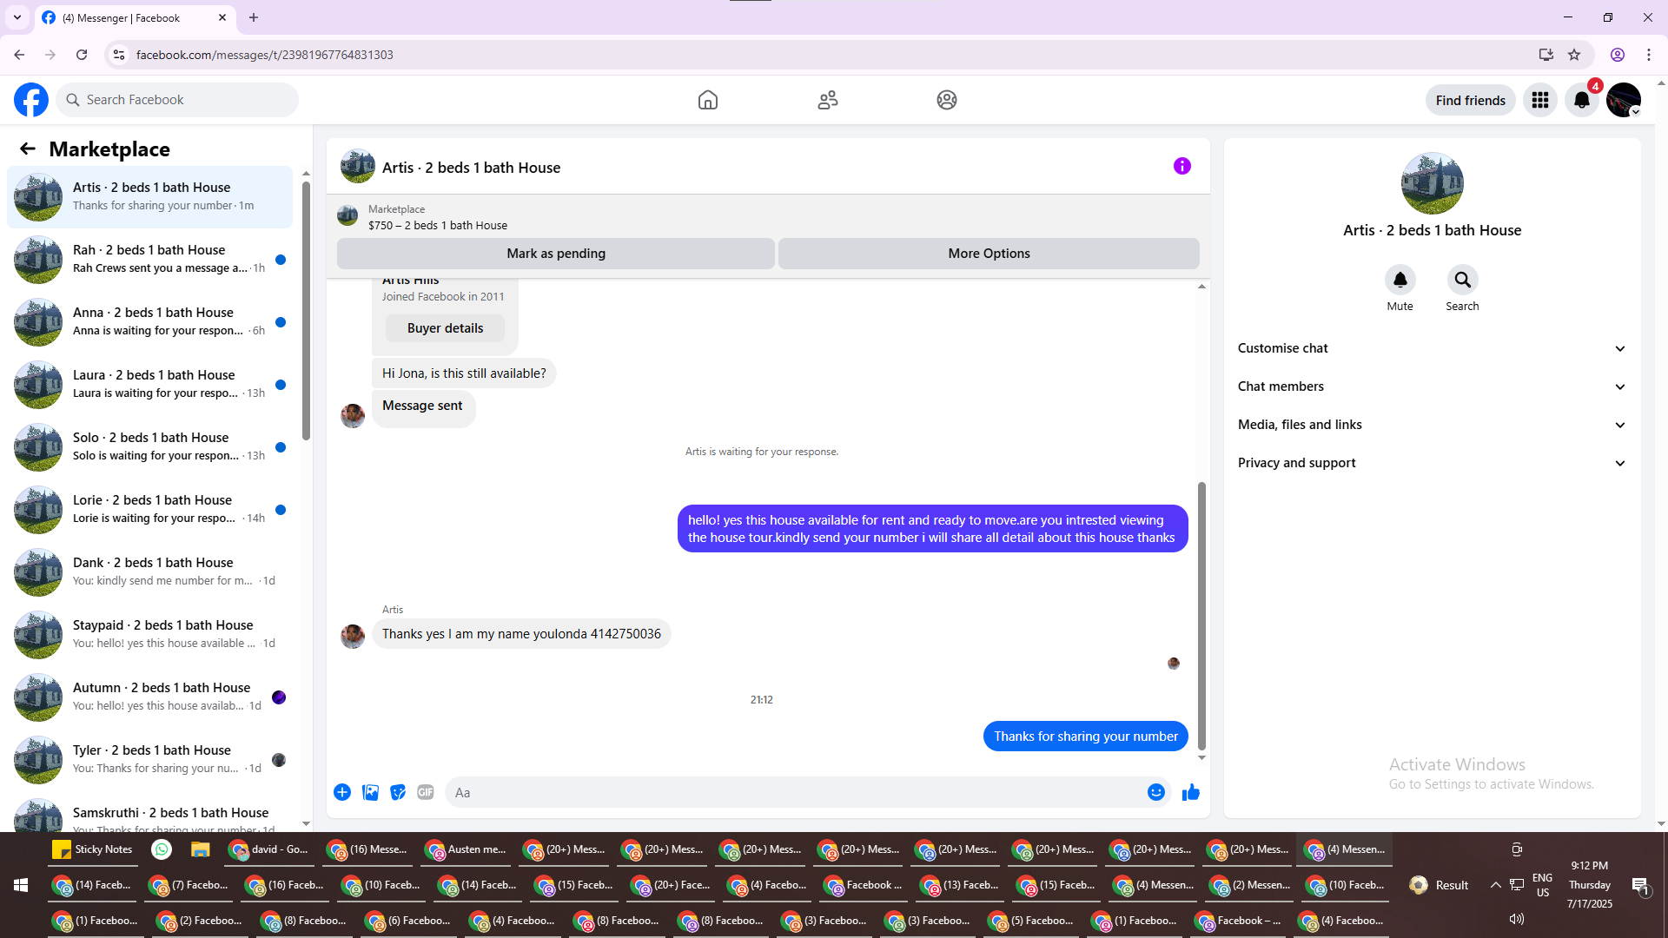This screenshot has width=1668, height=938.
Task: Open more actions plus icon in composer
Action: (x=342, y=792)
